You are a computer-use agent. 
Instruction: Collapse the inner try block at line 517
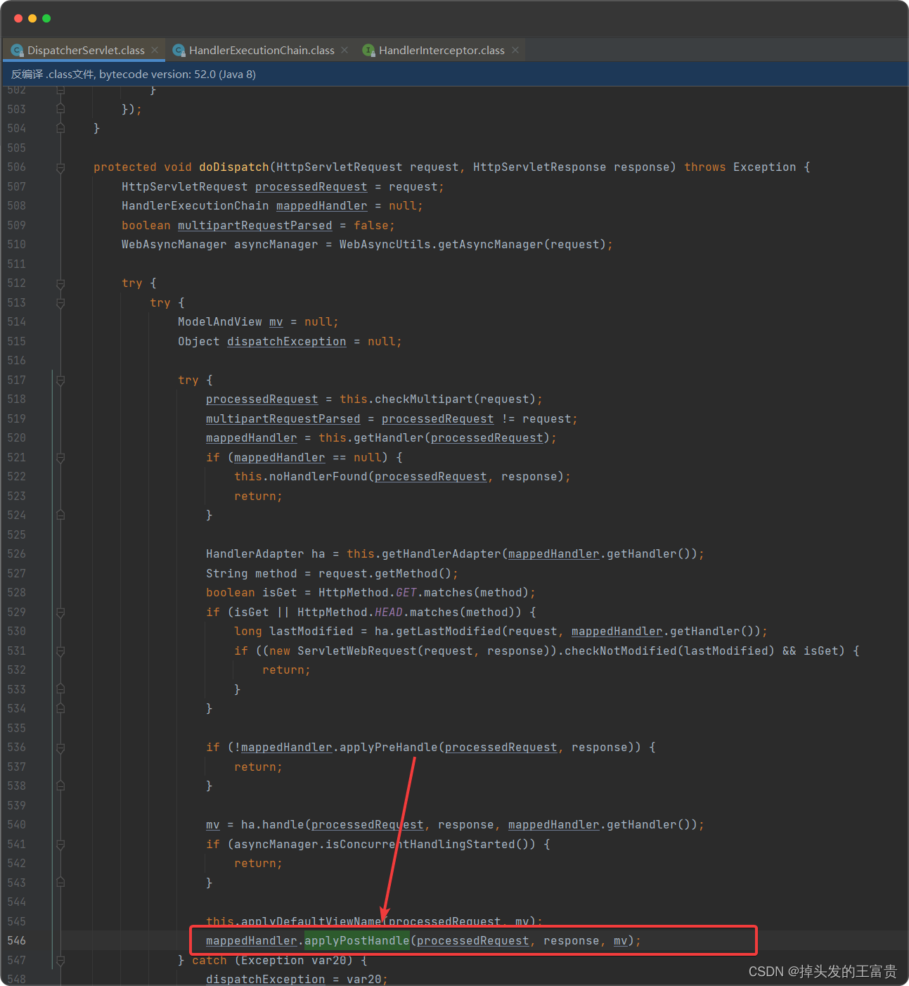coord(60,380)
